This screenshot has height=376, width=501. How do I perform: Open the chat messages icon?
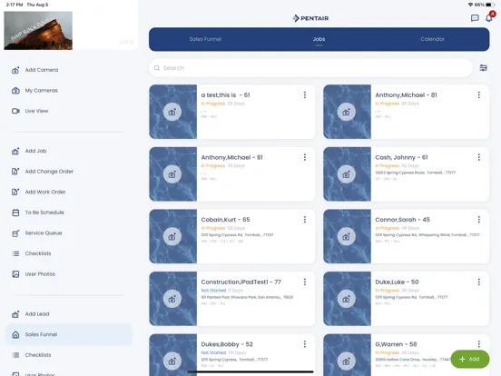(475, 18)
